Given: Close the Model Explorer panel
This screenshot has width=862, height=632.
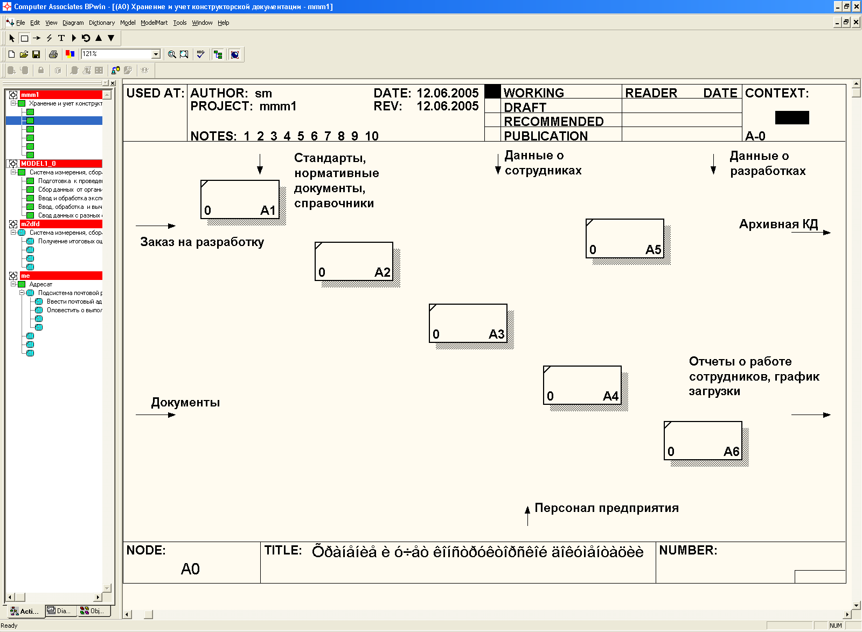Looking at the screenshot, I should [x=113, y=83].
